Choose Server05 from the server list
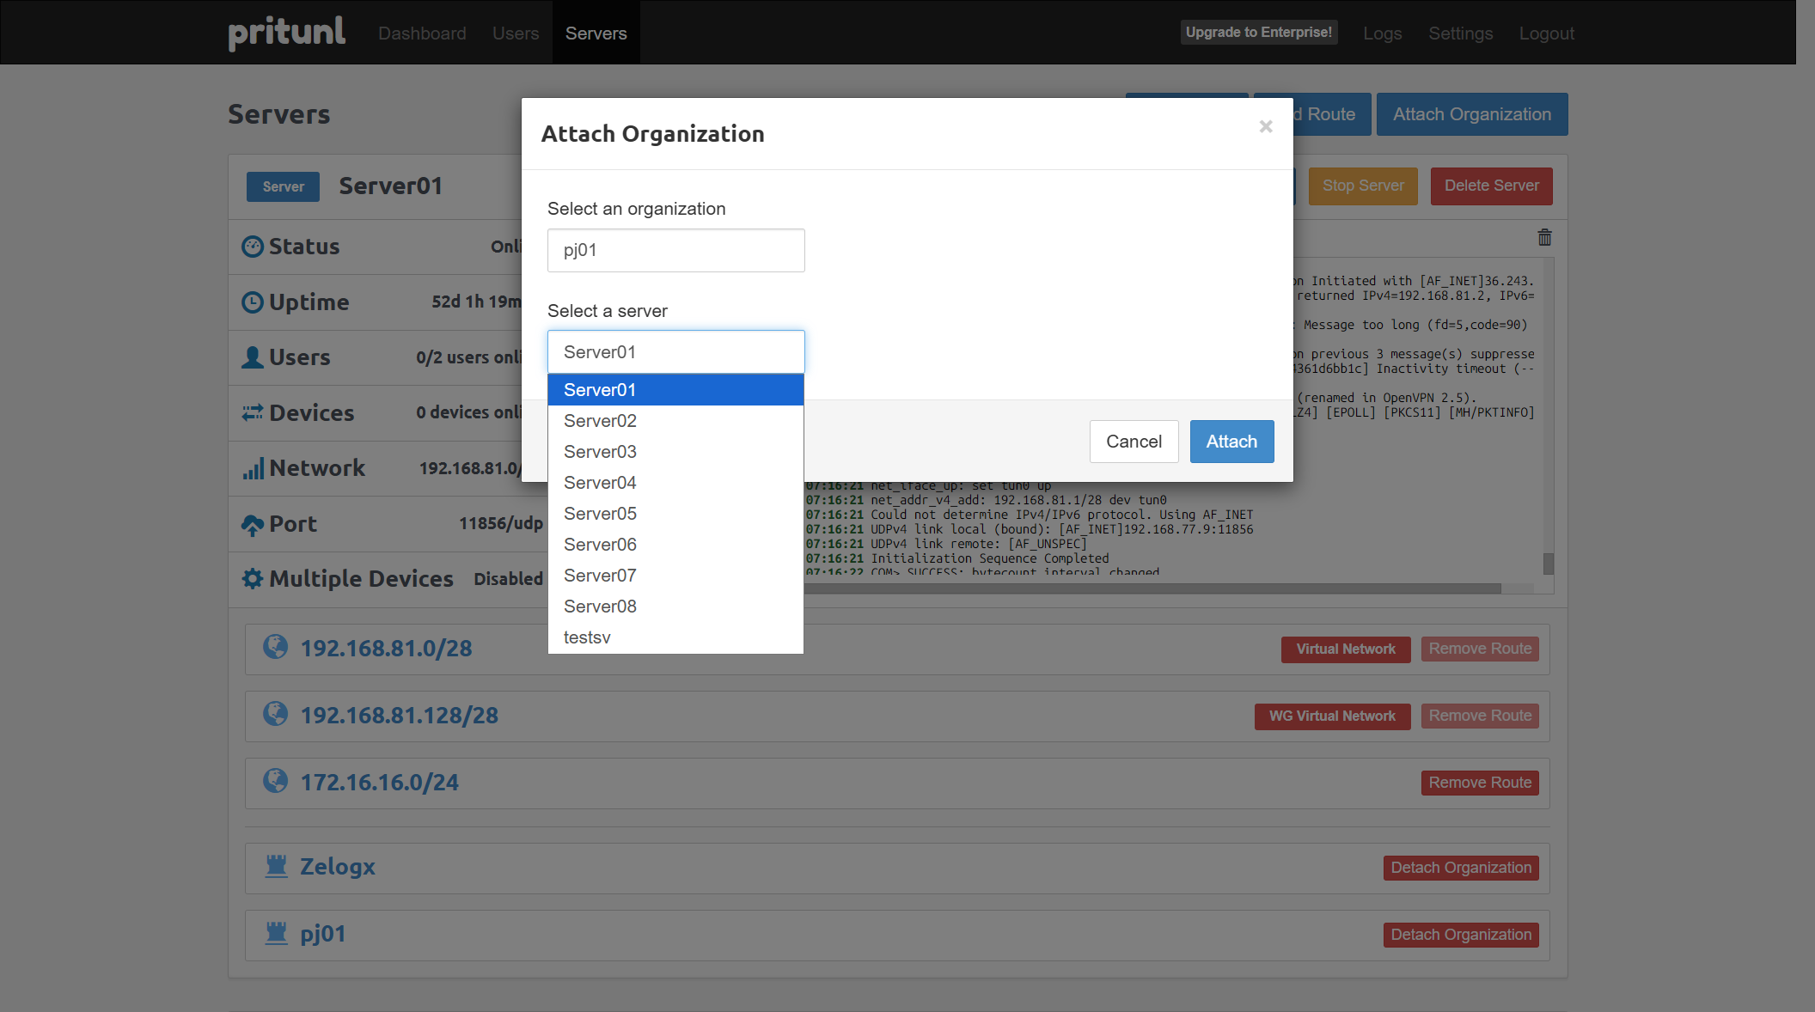The height and width of the screenshot is (1012, 1815). [x=600, y=514]
